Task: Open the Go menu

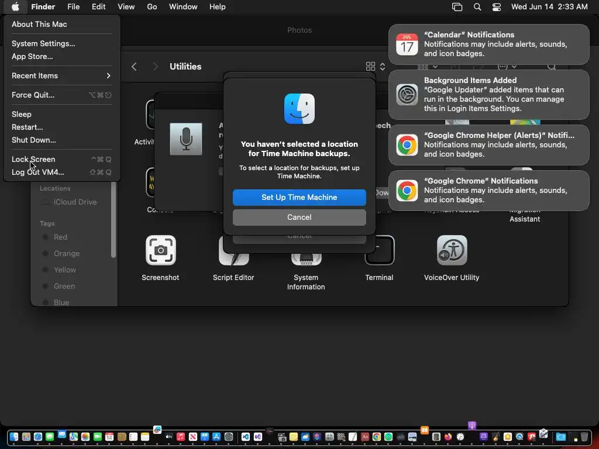Action: (x=152, y=7)
